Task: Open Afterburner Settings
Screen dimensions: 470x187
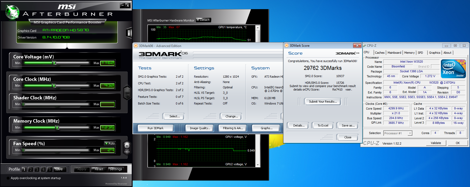Action: [x=116, y=169]
